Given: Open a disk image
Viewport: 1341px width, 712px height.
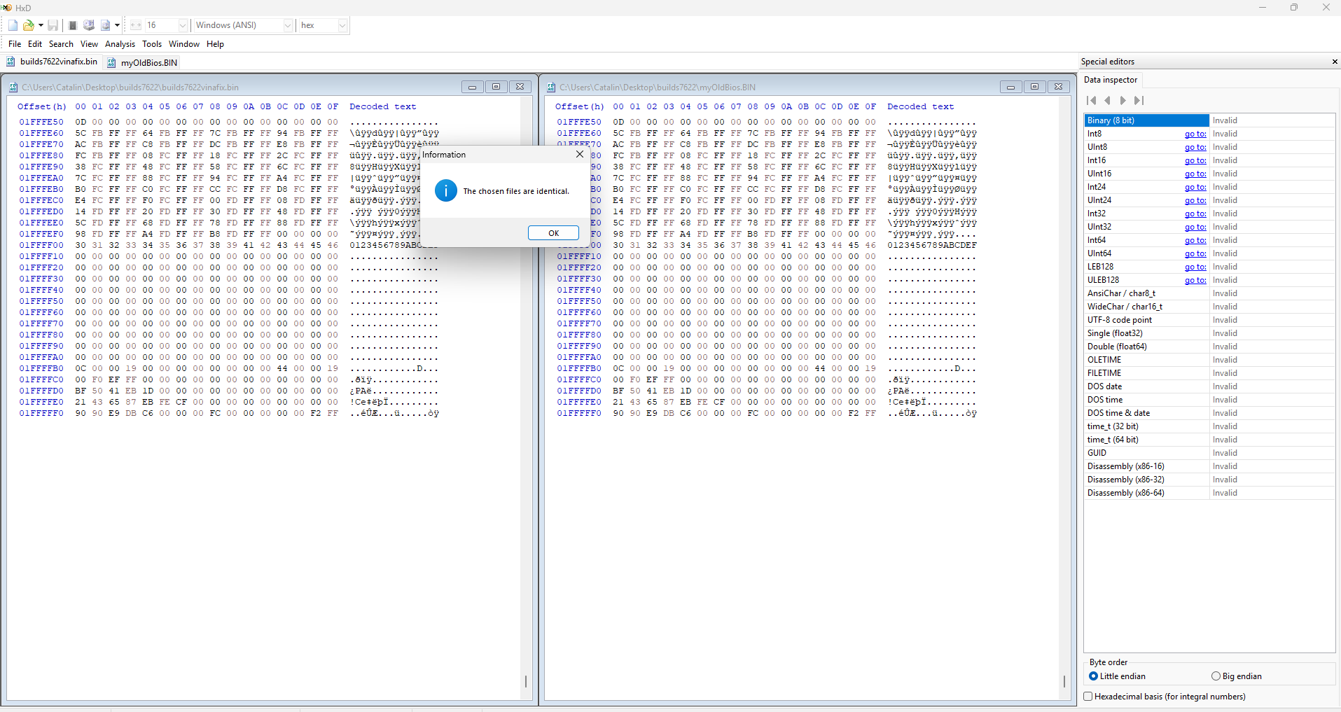Looking at the screenshot, I should [106, 25].
